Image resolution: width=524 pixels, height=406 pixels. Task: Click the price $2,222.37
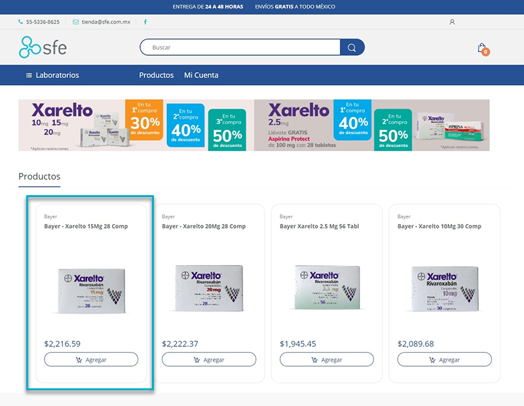pyautogui.click(x=180, y=344)
